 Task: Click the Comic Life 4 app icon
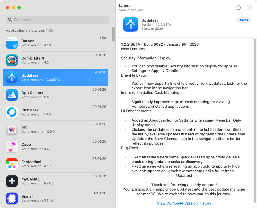click(x=12, y=60)
